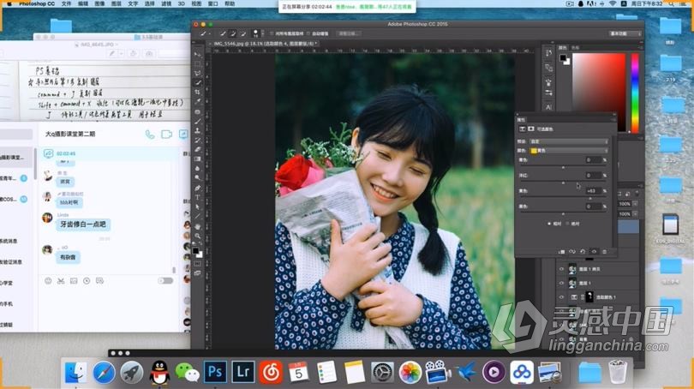694x389 pixels.
Task: Select the Horizontal Type tool
Action: [x=197, y=197]
